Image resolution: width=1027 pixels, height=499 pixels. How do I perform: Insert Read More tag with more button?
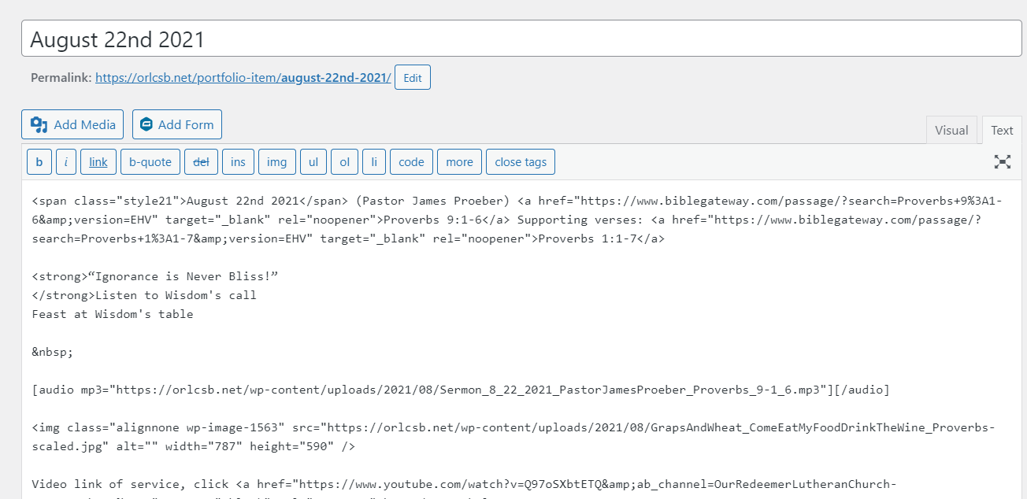(459, 162)
